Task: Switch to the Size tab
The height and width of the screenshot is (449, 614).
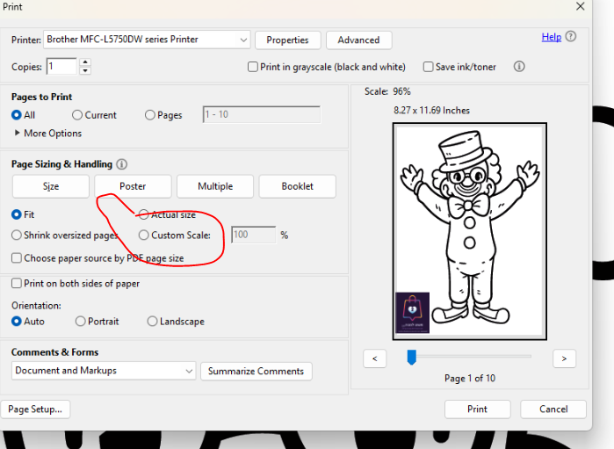Action: (51, 186)
